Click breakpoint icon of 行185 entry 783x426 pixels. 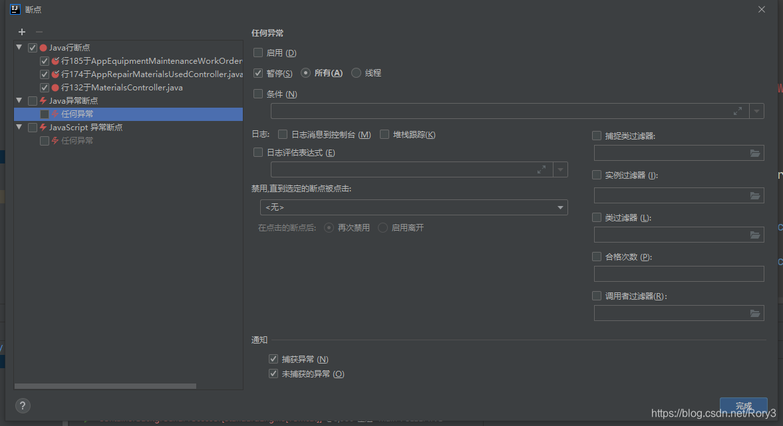tap(55, 61)
